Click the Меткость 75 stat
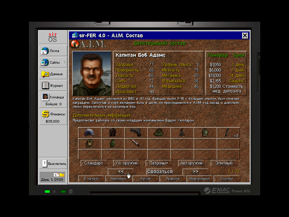Screen dimensions: 289x217 point(180,70)
